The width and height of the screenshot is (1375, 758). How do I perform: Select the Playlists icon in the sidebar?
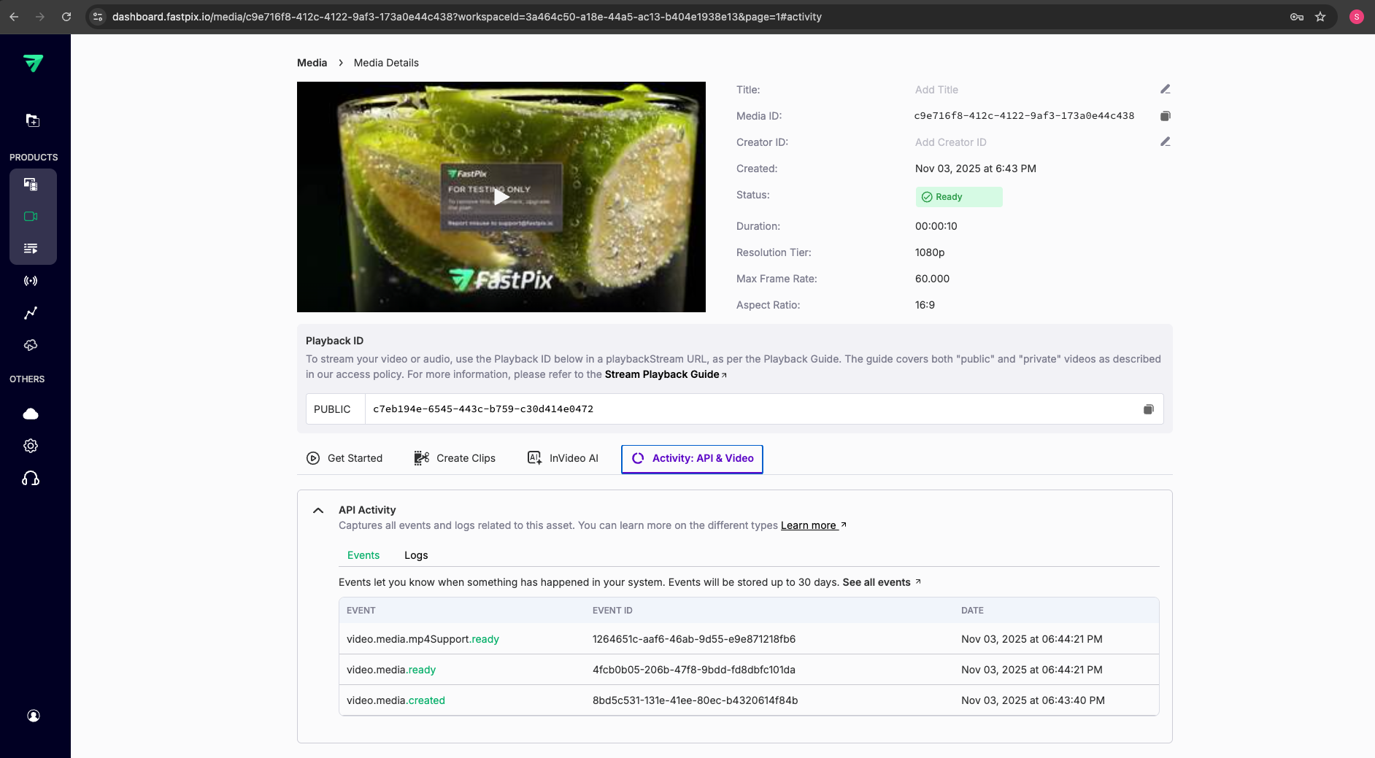(32, 248)
